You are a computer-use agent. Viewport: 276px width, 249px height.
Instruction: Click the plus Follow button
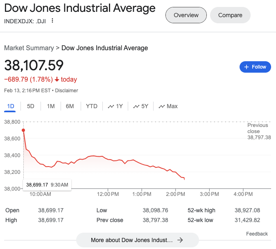[x=255, y=67]
